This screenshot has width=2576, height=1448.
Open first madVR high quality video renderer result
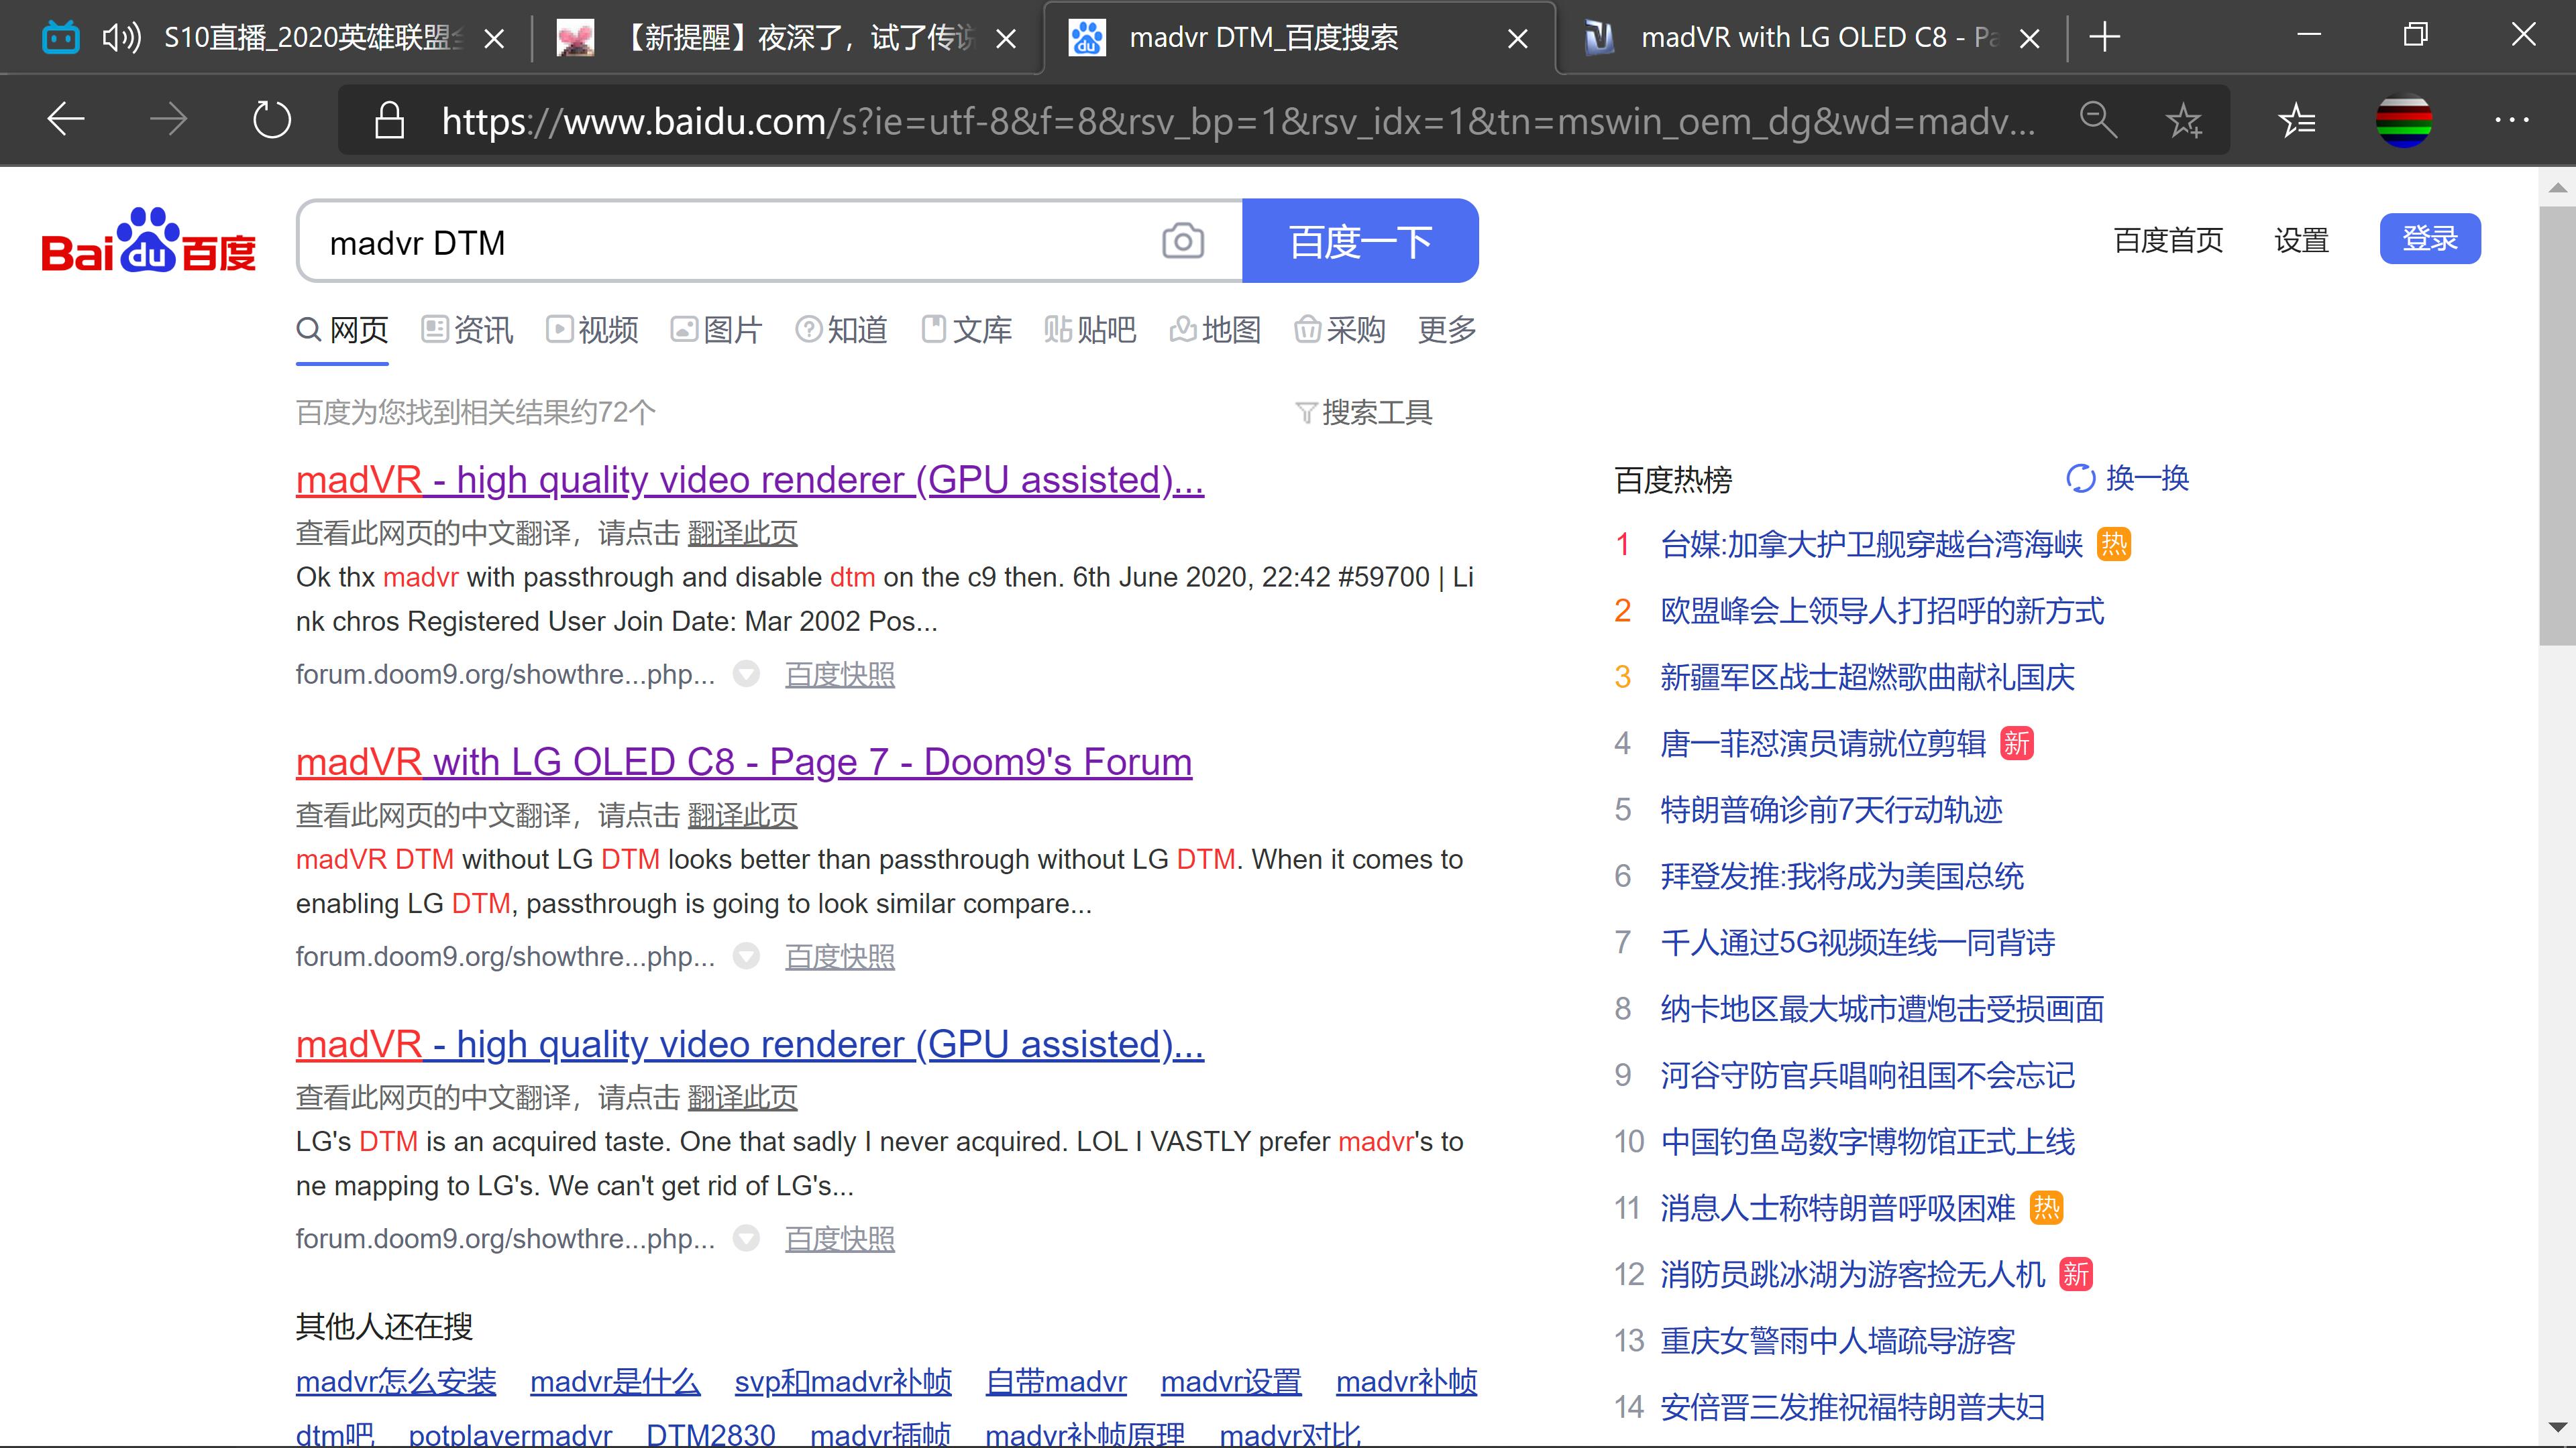[x=750, y=481]
